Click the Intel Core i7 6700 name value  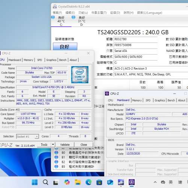pyautogui.click(x=42, y=68)
